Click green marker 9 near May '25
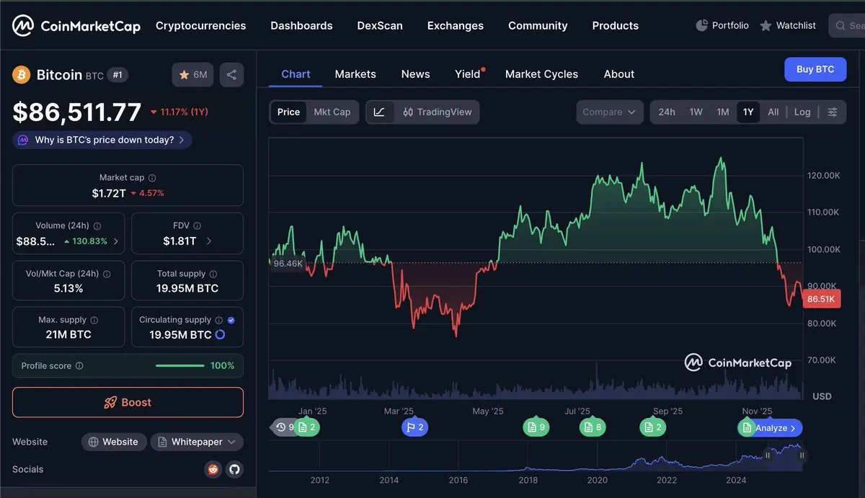Image resolution: width=865 pixels, height=498 pixels. click(536, 427)
